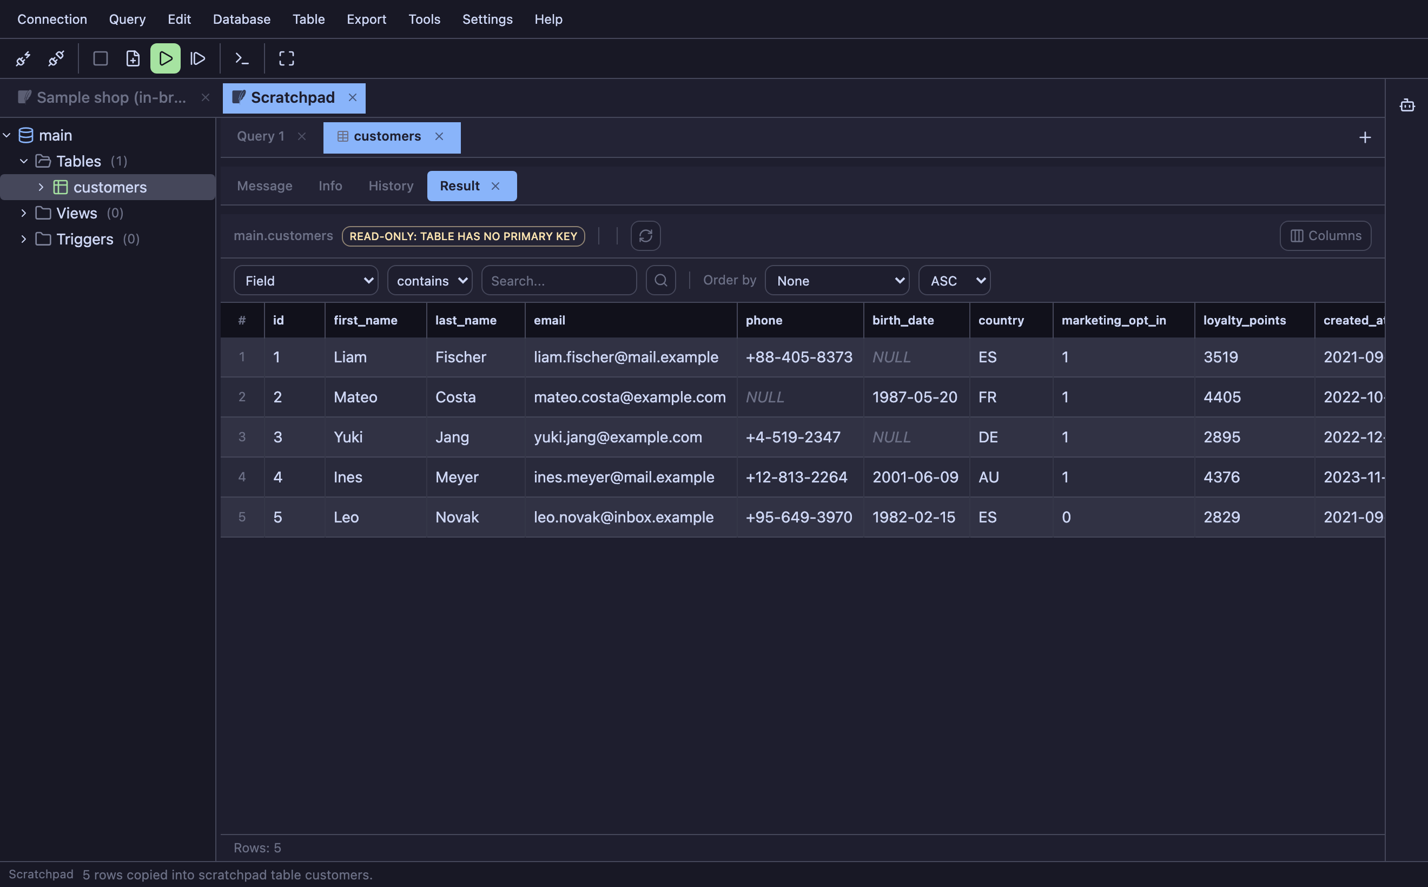1428x887 pixels.
Task: Close the Query 1 tab
Action: point(302,137)
